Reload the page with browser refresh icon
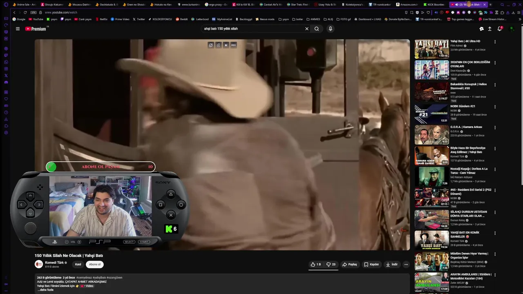The height and width of the screenshot is (294, 523). point(25,12)
